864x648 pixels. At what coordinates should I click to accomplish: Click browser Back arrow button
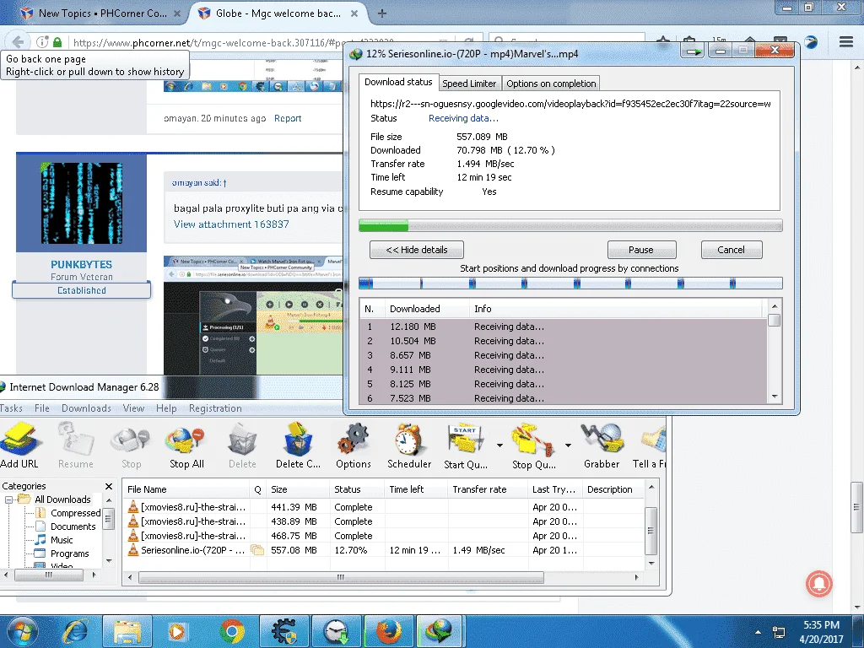click(18, 42)
